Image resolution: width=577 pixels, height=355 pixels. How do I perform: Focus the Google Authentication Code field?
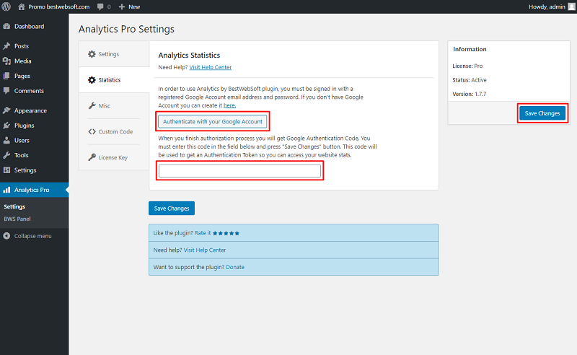pyautogui.click(x=239, y=170)
